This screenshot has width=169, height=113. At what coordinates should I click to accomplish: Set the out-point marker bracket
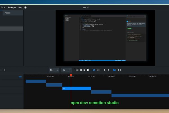108,70
